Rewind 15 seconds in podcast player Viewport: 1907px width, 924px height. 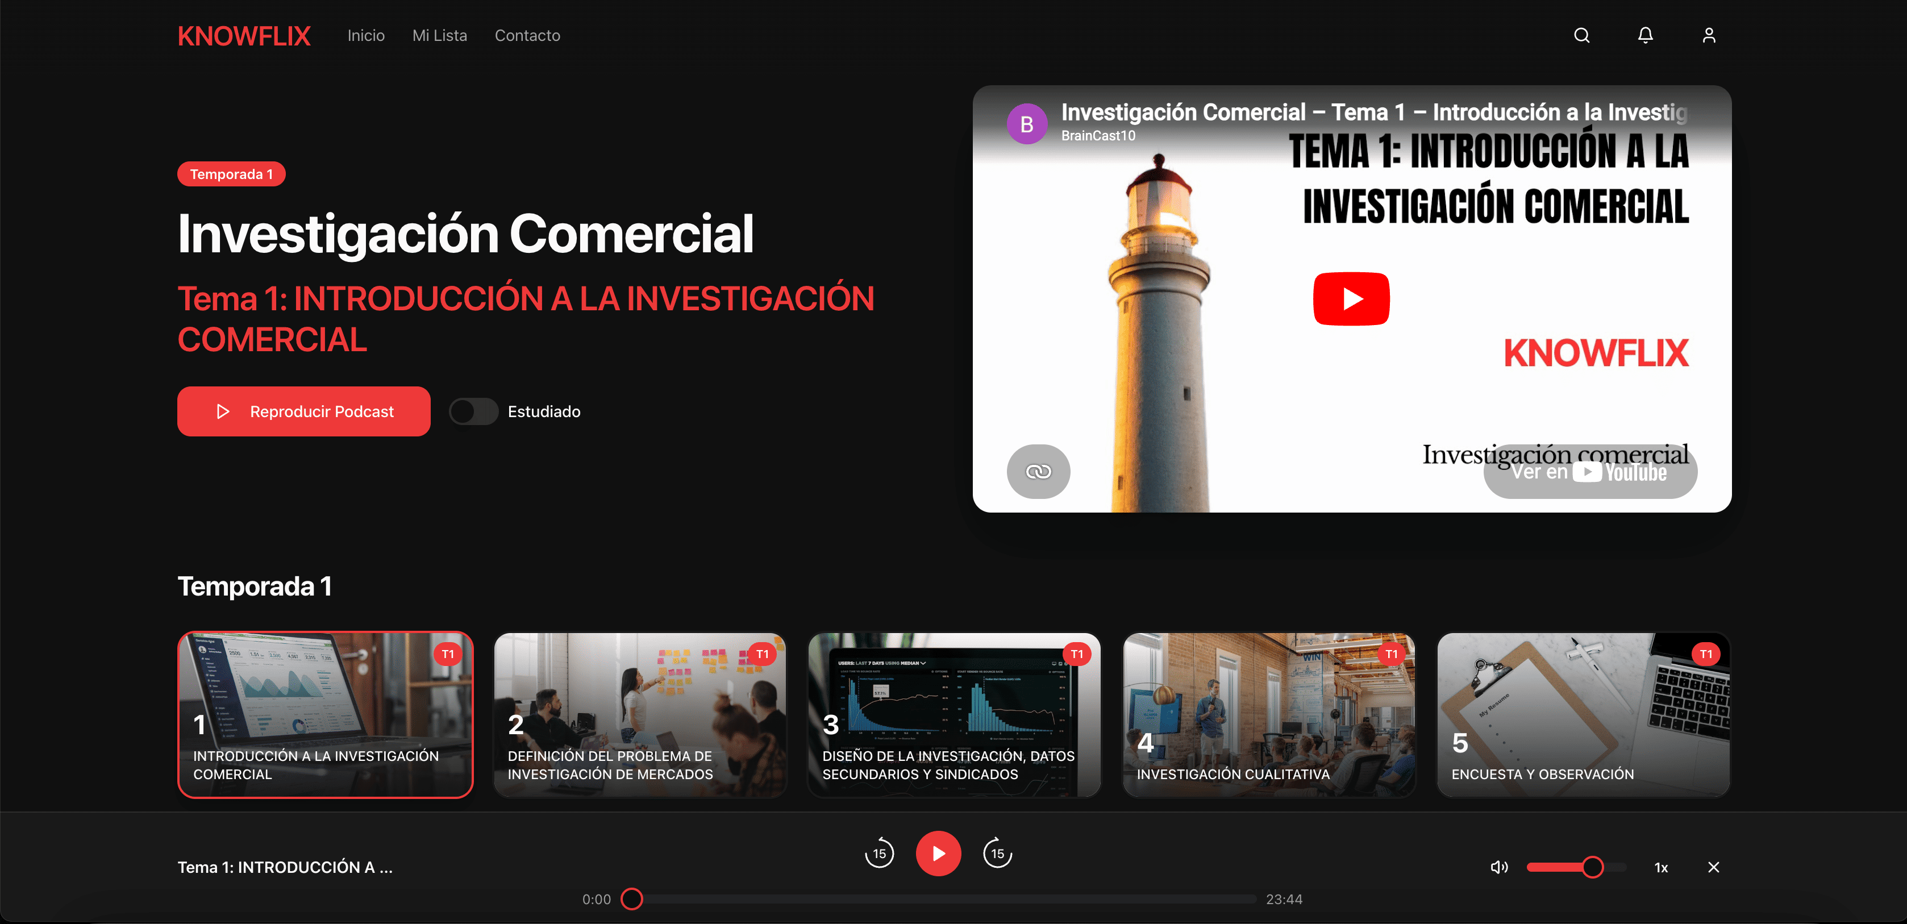(880, 853)
